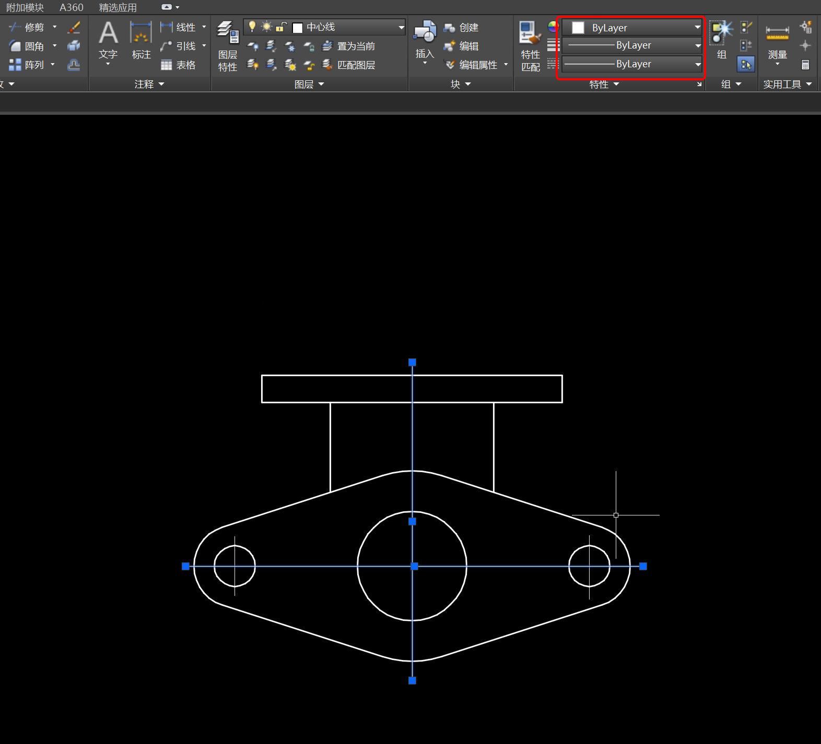
Task: Click the 特性匹配 match properties tool
Action: point(530,46)
